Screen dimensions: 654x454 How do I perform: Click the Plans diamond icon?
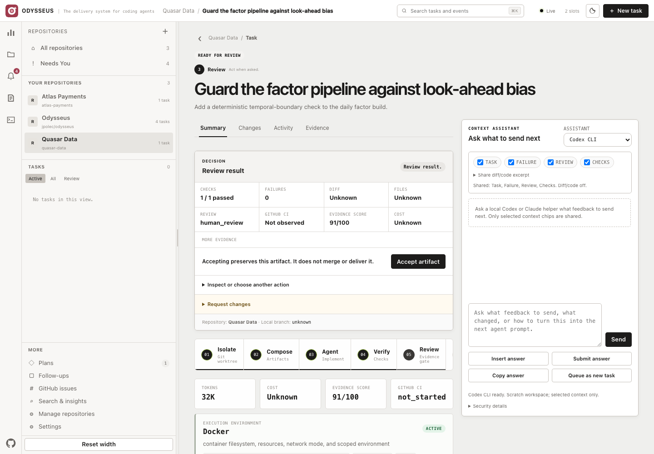click(x=32, y=363)
